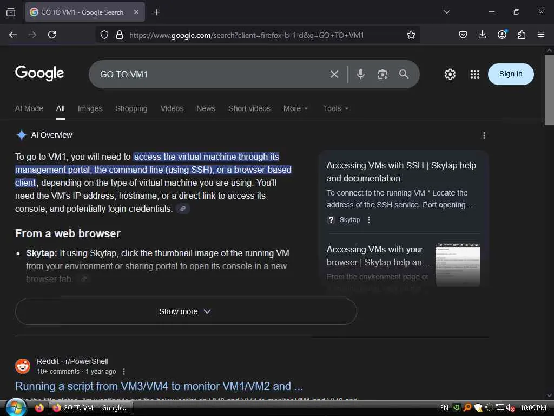This screenshot has width=554, height=416.
Task: Open Google quick settings gear
Action: (x=450, y=74)
